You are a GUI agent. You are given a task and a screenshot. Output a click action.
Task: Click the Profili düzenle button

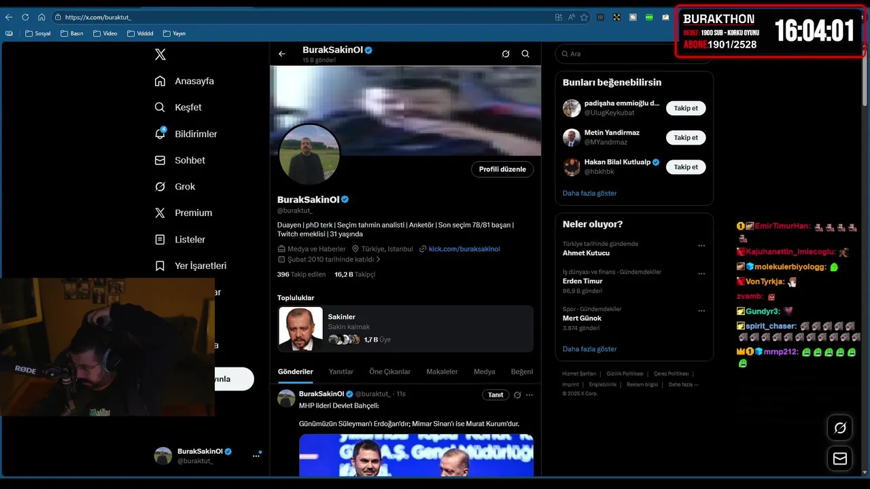[x=502, y=169]
